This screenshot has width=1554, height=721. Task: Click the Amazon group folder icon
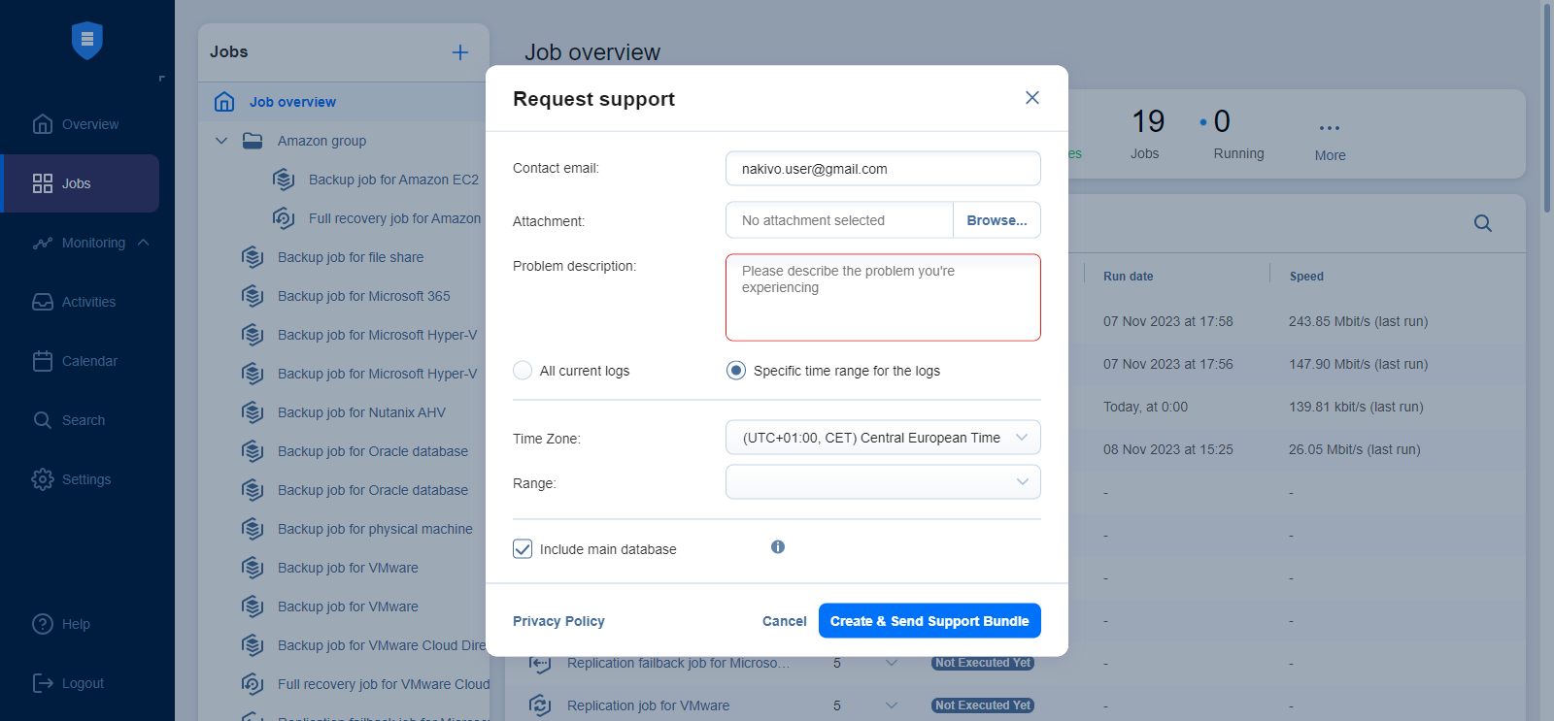click(x=253, y=141)
